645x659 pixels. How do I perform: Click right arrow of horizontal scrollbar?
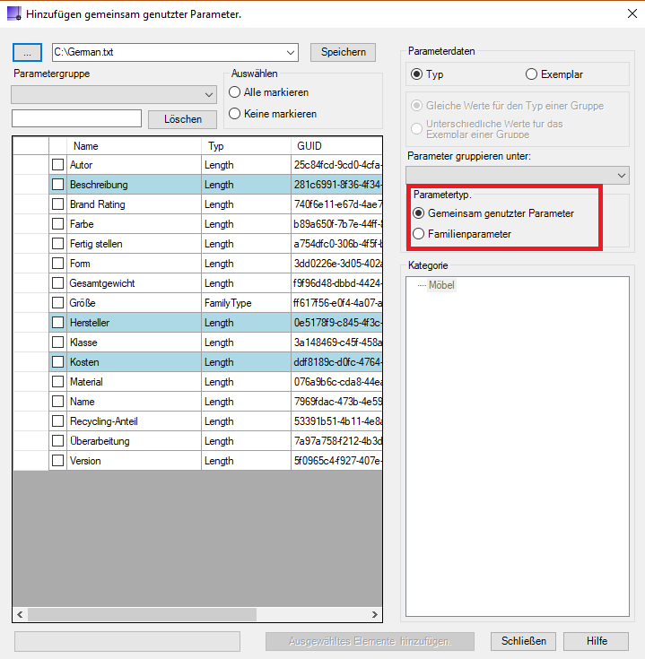coord(375,614)
